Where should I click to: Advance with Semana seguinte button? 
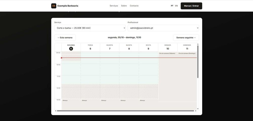point(186,38)
